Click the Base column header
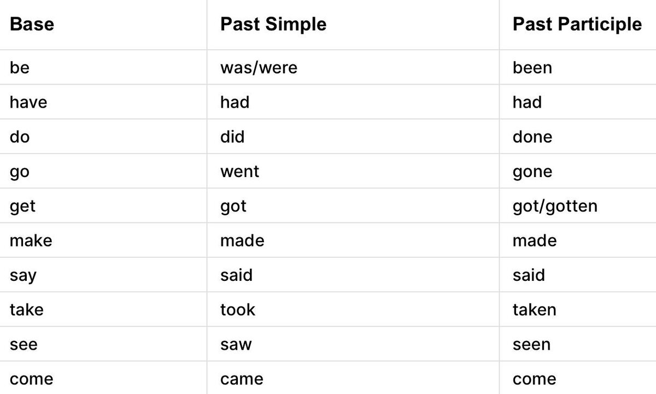656x394 pixels. point(32,25)
